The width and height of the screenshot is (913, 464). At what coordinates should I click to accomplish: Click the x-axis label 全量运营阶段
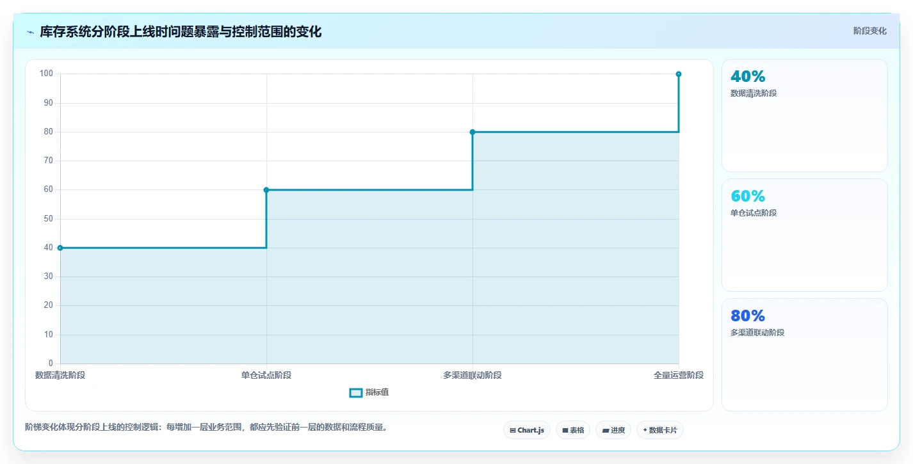(x=679, y=375)
